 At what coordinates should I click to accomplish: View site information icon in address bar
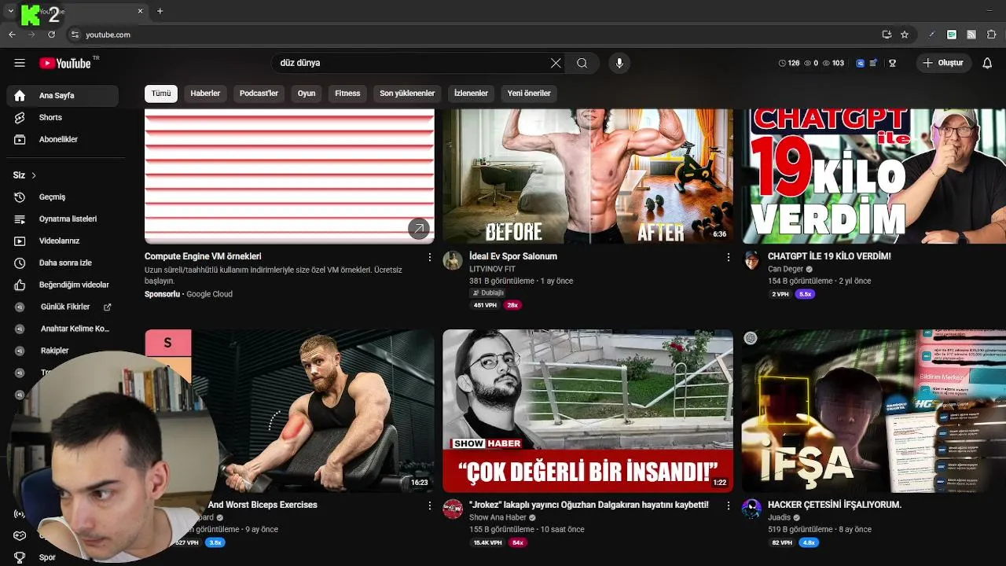point(75,35)
